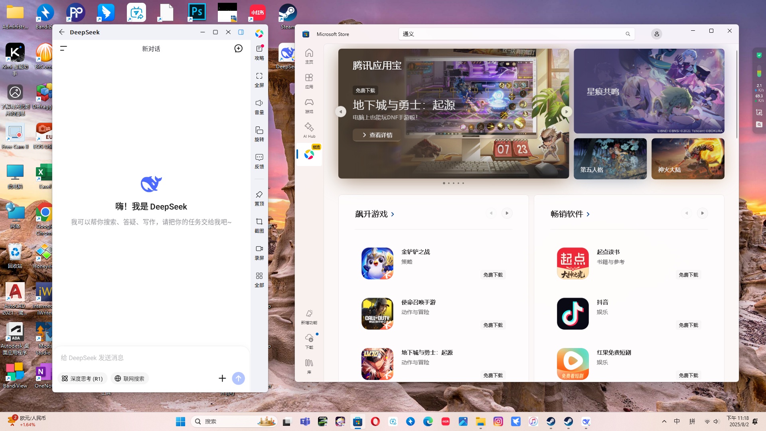Toggle the DeepSeek side panel icon
The image size is (766, 431).
(x=241, y=32)
